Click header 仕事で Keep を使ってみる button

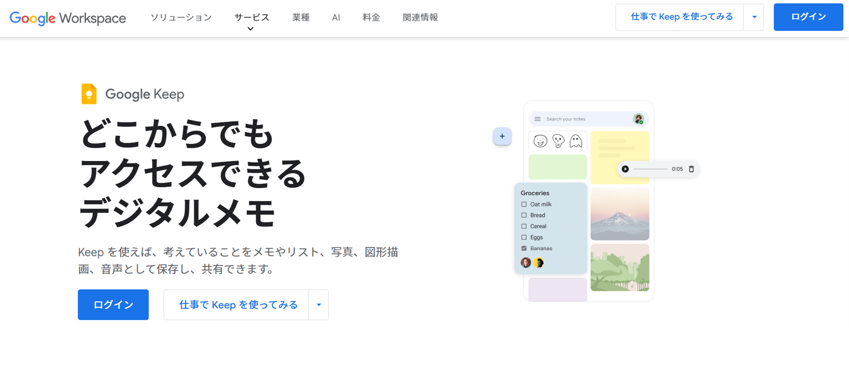(680, 17)
